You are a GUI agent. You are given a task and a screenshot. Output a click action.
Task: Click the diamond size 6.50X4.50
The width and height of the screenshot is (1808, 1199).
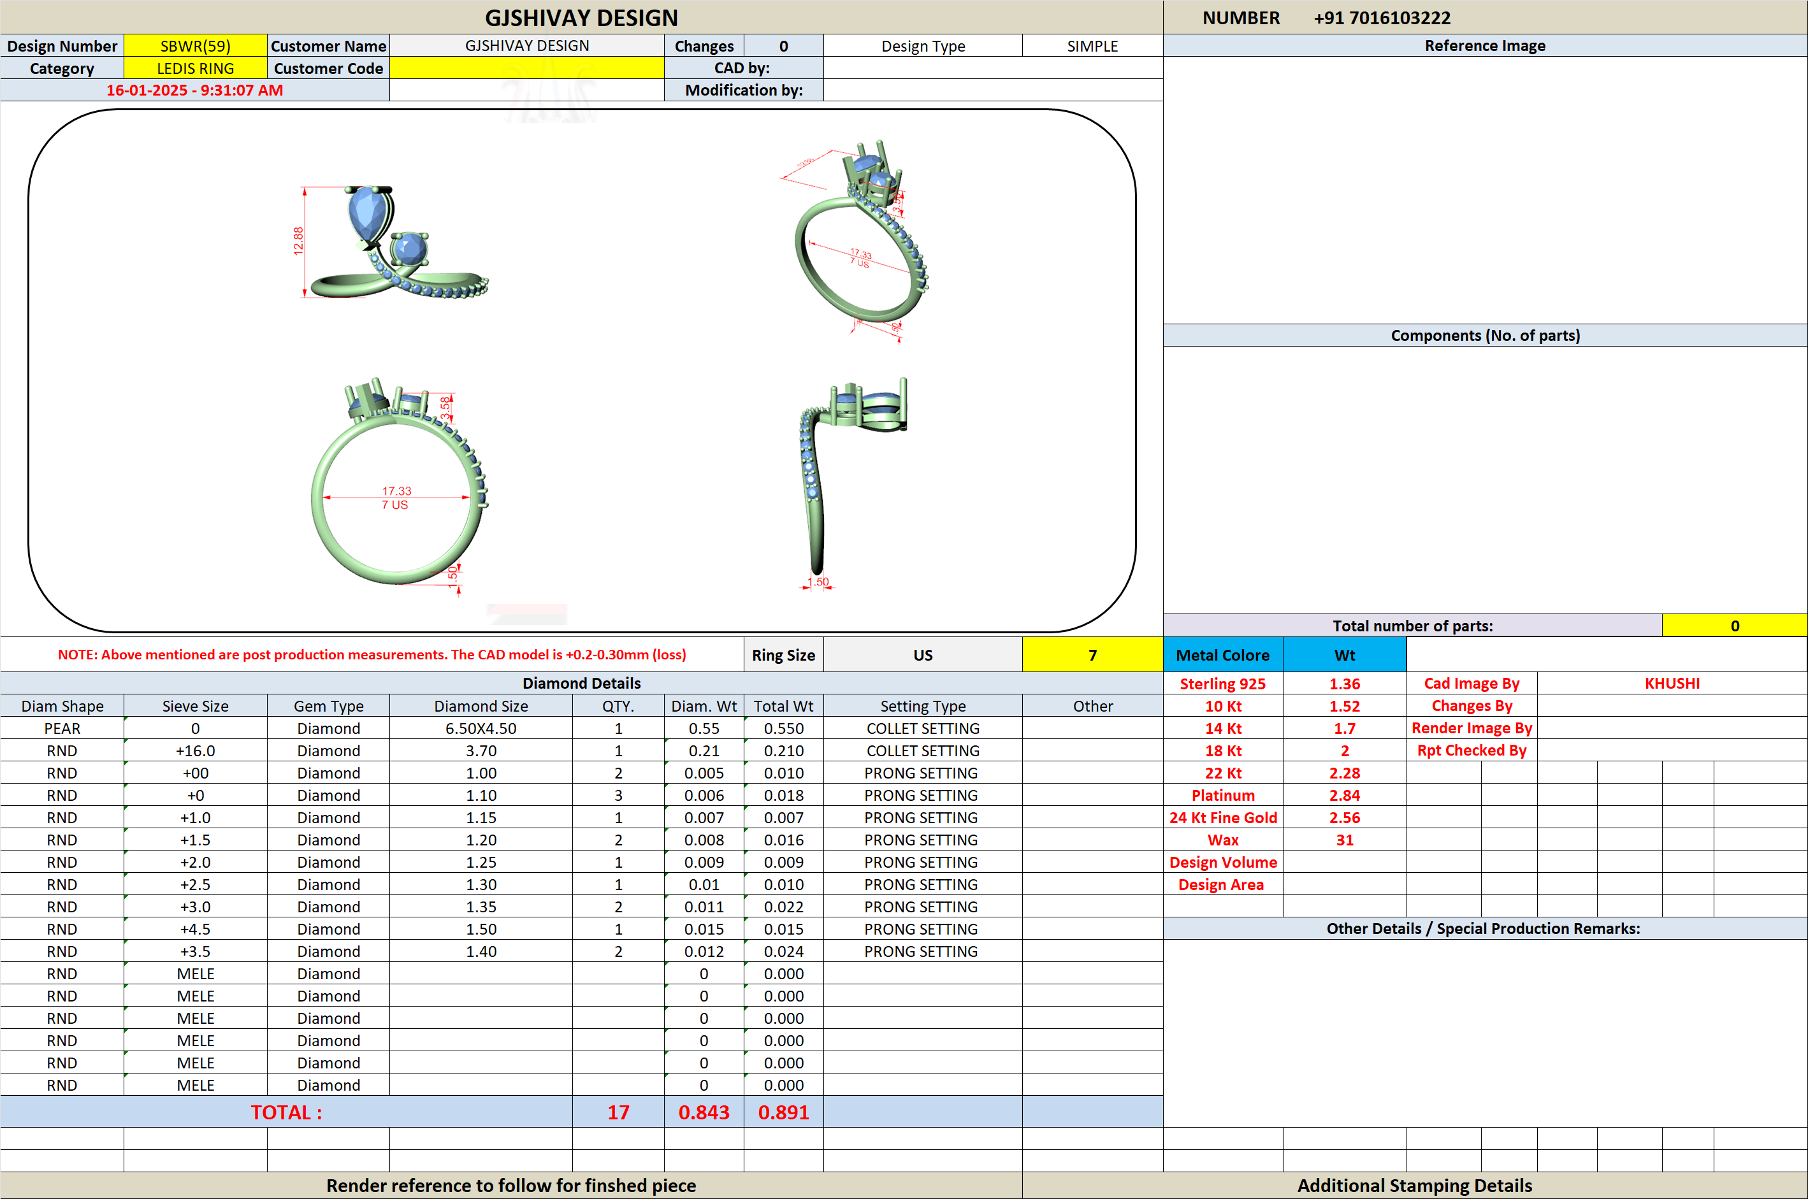[481, 728]
